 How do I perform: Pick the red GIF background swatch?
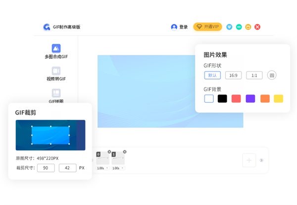coord(236,99)
